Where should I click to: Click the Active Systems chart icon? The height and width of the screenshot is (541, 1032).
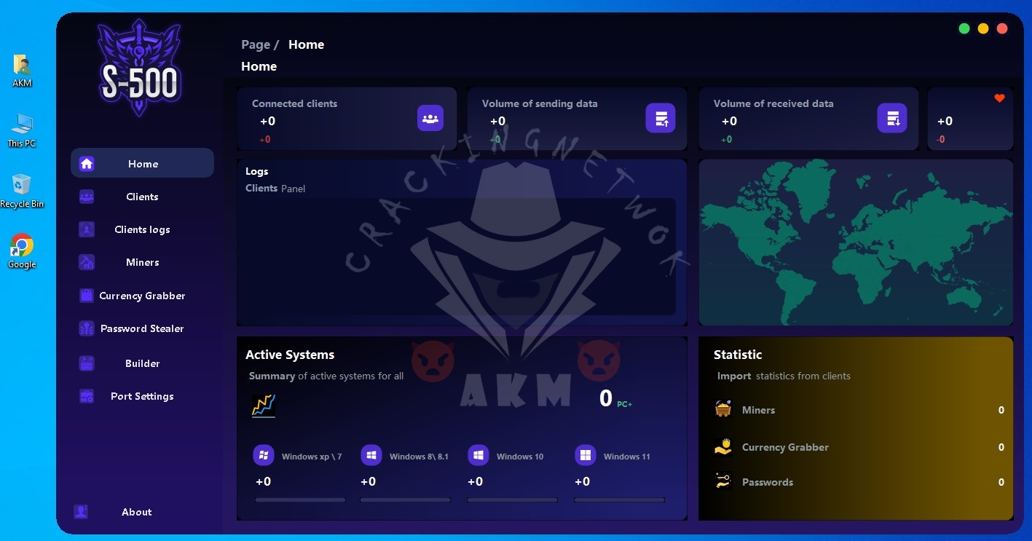pos(264,406)
